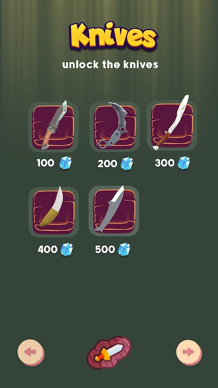The height and width of the screenshot is (388, 218).
Task: Go to the previous page with left arrow
Action: pyautogui.click(x=31, y=353)
